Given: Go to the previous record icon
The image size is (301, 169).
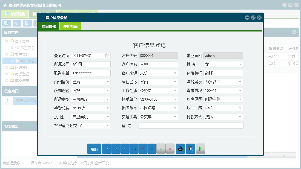Looking at the screenshot, I should pos(116,148).
